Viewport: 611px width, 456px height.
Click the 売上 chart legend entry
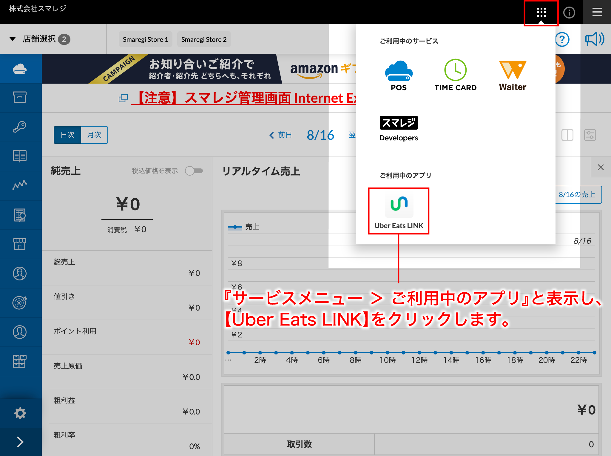coord(243,227)
